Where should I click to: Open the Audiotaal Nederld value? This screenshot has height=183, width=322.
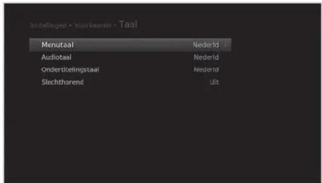coord(206,57)
